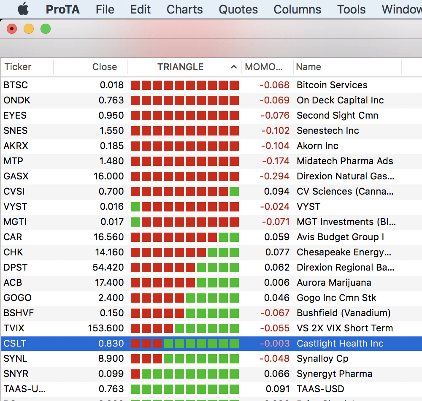The height and width of the screenshot is (401, 422).
Task: Open the Charts menu
Action: pyautogui.click(x=184, y=9)
